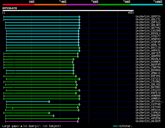Click the arrowhead ending the B9III8 green bar
The height and width of the screenshot is (128, 165).
[80, 48]
